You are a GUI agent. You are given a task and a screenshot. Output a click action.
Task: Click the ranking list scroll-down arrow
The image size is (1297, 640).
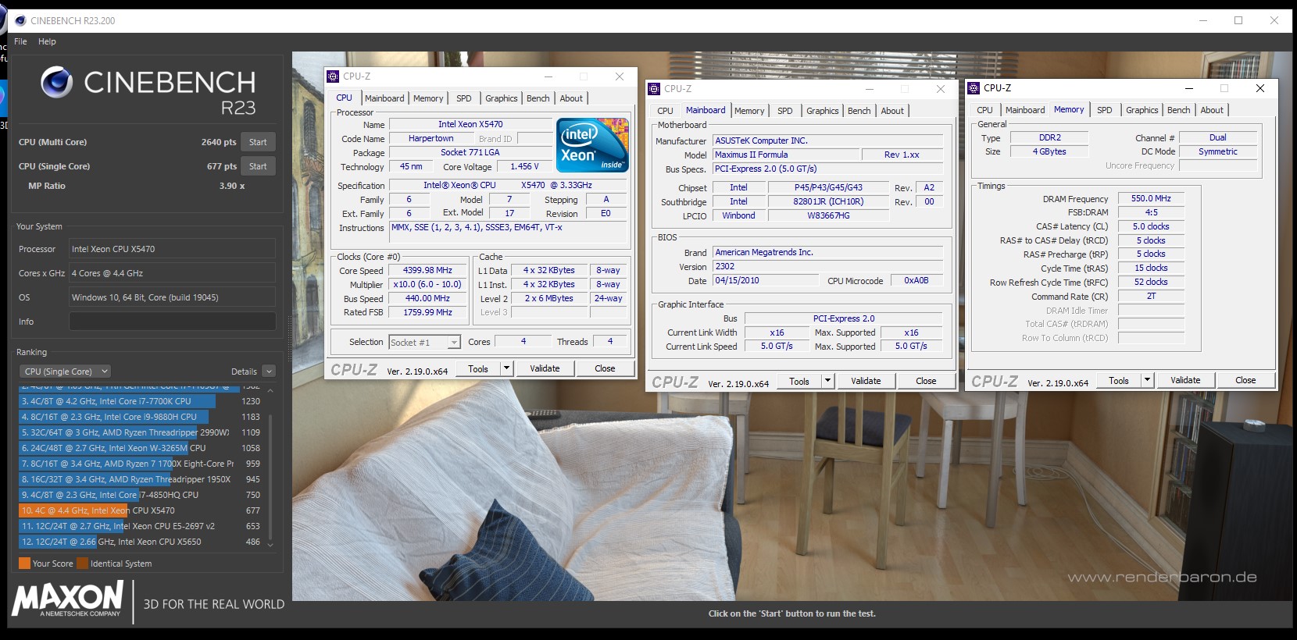coord(270,545)
